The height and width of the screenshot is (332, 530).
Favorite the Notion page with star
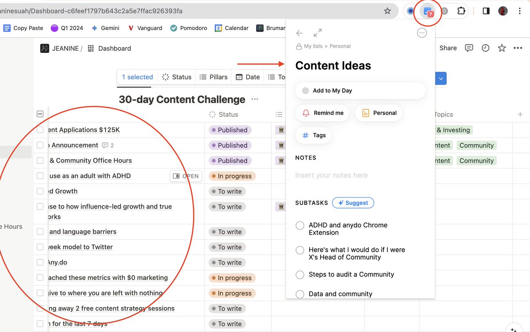click(x=502, y=48)
